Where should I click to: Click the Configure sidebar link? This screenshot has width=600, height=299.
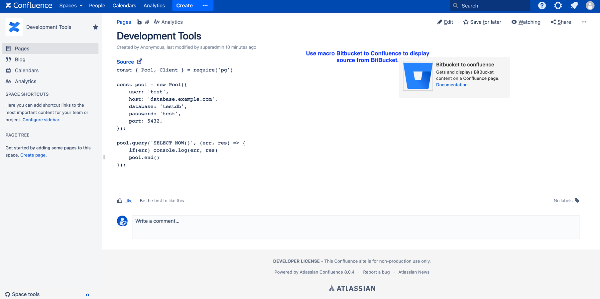(x=41, y=120)
